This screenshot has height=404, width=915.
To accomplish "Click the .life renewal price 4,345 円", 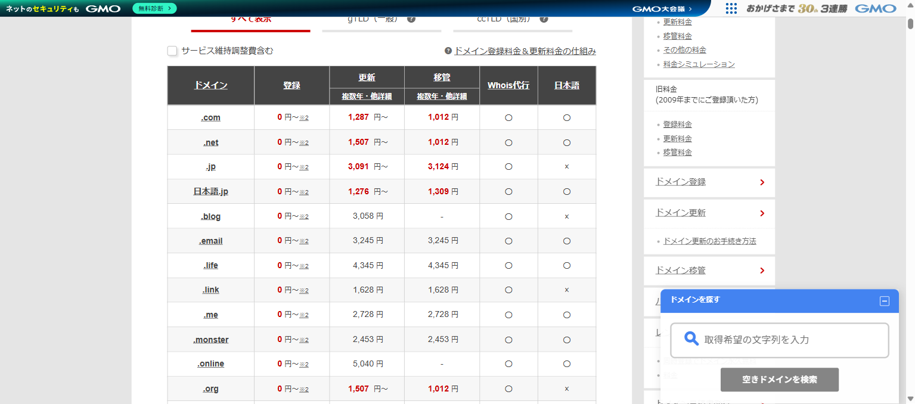I will 368,265.
